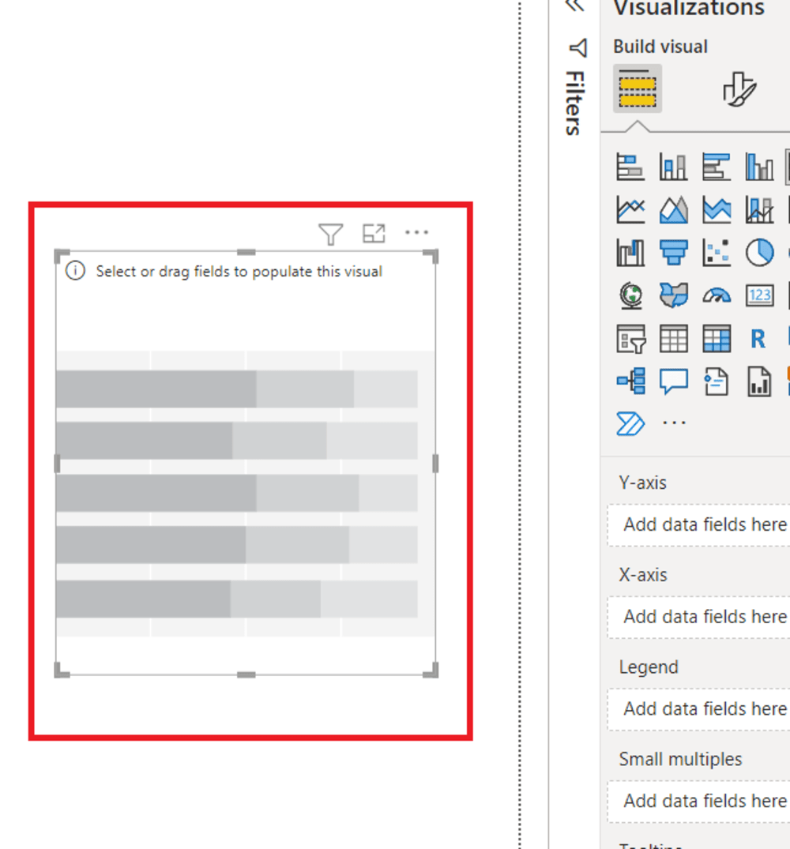Click the Y-axis data fields well
Viewport: 790px width, 849px height.
(698, 525)
